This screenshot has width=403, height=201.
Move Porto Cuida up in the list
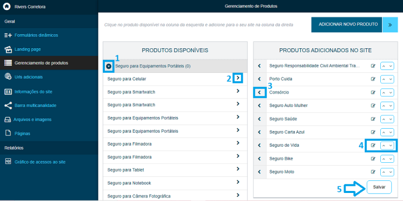click(384, 79)
